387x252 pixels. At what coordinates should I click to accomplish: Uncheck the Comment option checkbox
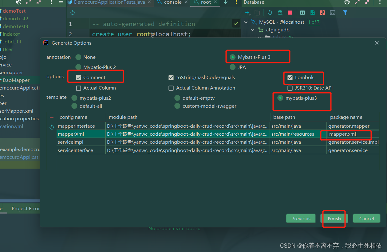point(79,78)
